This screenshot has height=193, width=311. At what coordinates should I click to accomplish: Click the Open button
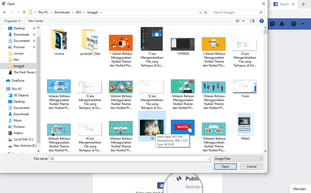point(225,167)
